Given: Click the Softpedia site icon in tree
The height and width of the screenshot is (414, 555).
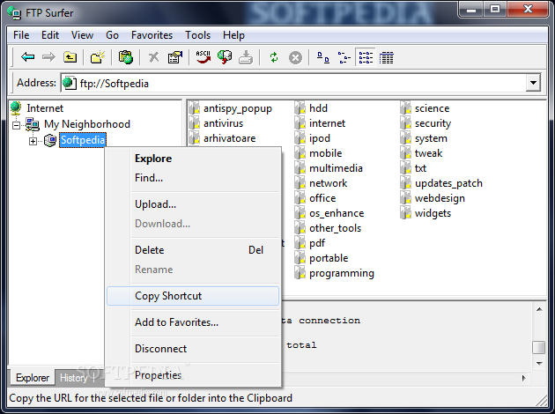Looking at the screenshot, I should coord(50,140).
